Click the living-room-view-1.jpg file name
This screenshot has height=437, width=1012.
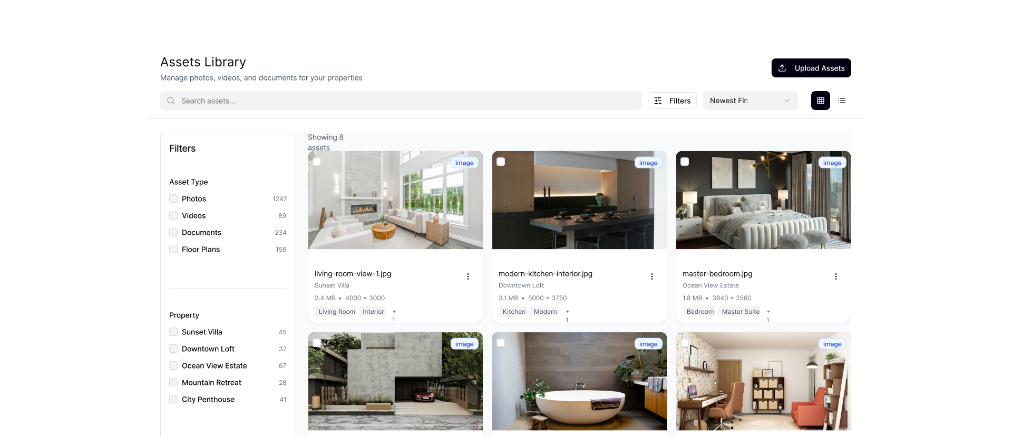coord(353,274)
